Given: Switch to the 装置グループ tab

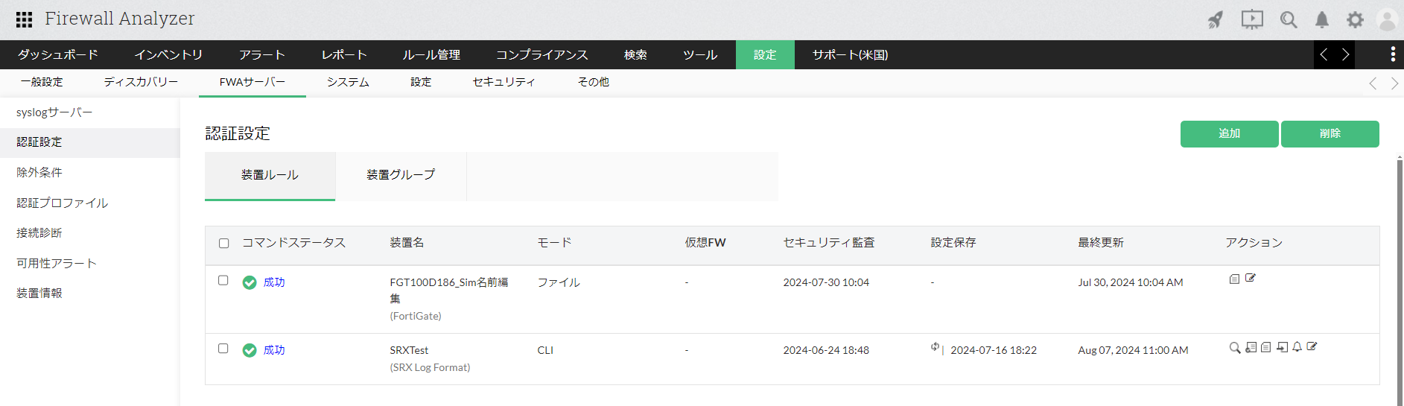Looking at the screenshot, I should point(401,176).
